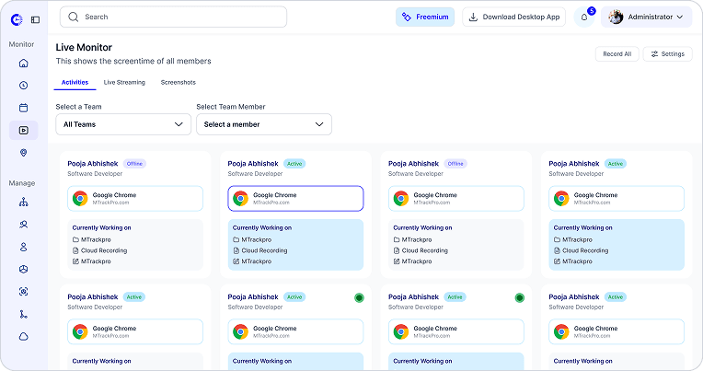Screen dimensions: 703x371
Task: Click Download Desktop App button
Action: (x=513, y=17)
